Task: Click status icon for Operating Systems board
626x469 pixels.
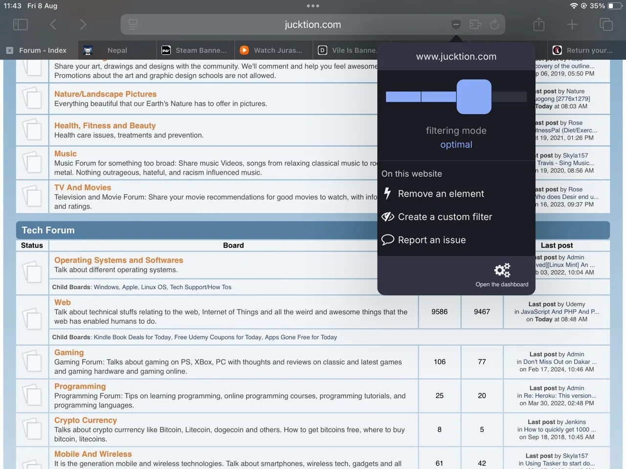Action: [32, 272]
